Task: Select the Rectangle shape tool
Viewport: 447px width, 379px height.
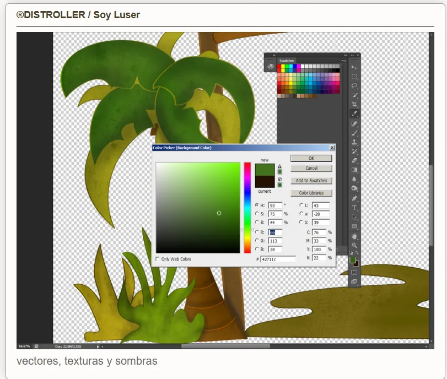Action: pos(354,226)
